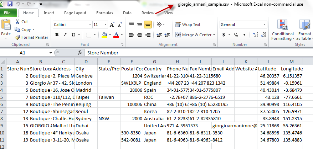Image resolution: width=313 pixels, height=149 pixels.
Task: Select row 5 header
Action: point(3,97)
